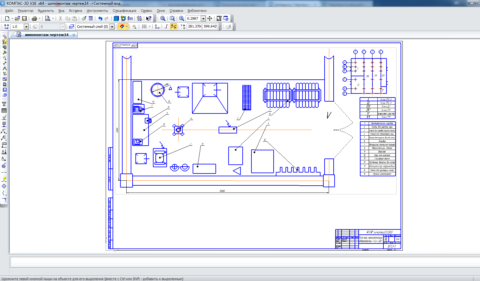Open the layer manager stack icon
This screenshot has width=480, height=281.
tap(72, 27)
